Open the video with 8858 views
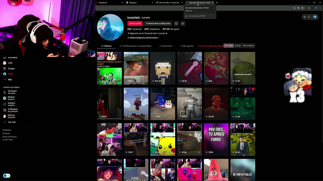The height and width of the screenshot is (181, 323). pyautogui.click(x=109, y=104)
